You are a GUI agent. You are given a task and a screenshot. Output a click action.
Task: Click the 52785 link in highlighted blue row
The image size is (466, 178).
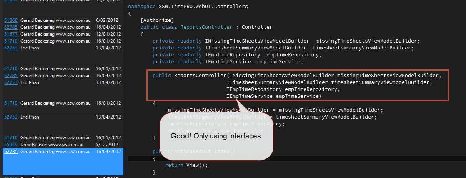pyautogui.click(x=11, y=152)
